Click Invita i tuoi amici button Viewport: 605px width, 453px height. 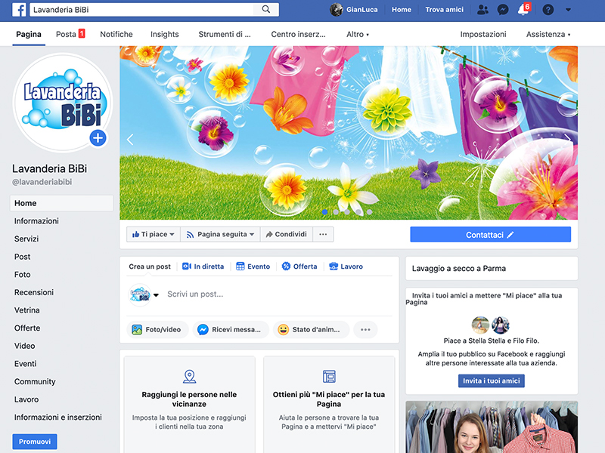pos(491,381)
